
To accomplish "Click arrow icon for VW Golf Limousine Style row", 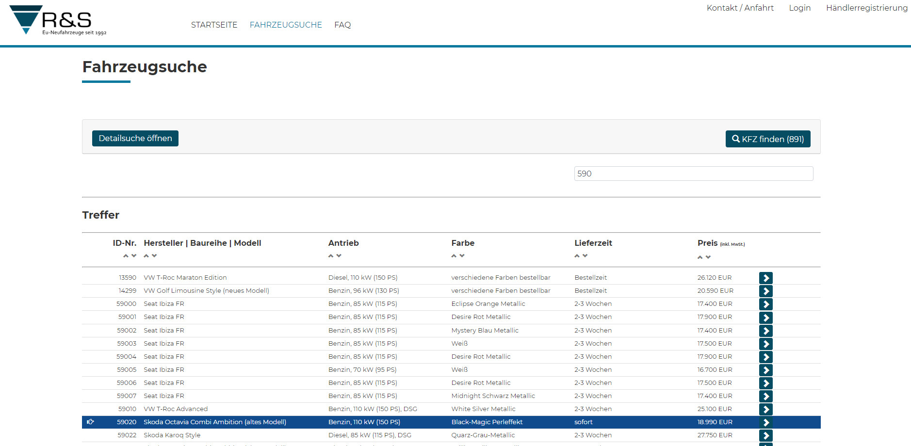I will point(765,291).
